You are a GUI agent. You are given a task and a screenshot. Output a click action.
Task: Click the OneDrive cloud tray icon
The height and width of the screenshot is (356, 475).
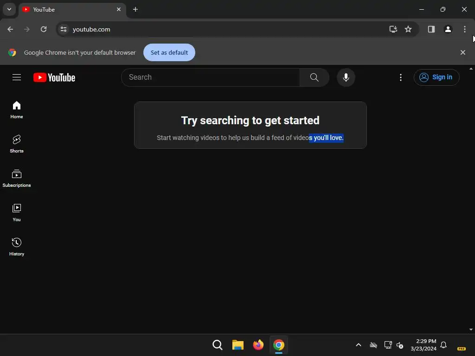[373, 345]
